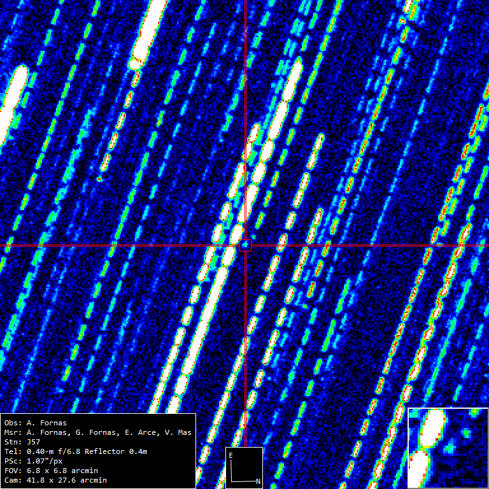Click the horizontal red crosshair line, right side
Screen dimensions: 489x489
[x=382, y=245]
